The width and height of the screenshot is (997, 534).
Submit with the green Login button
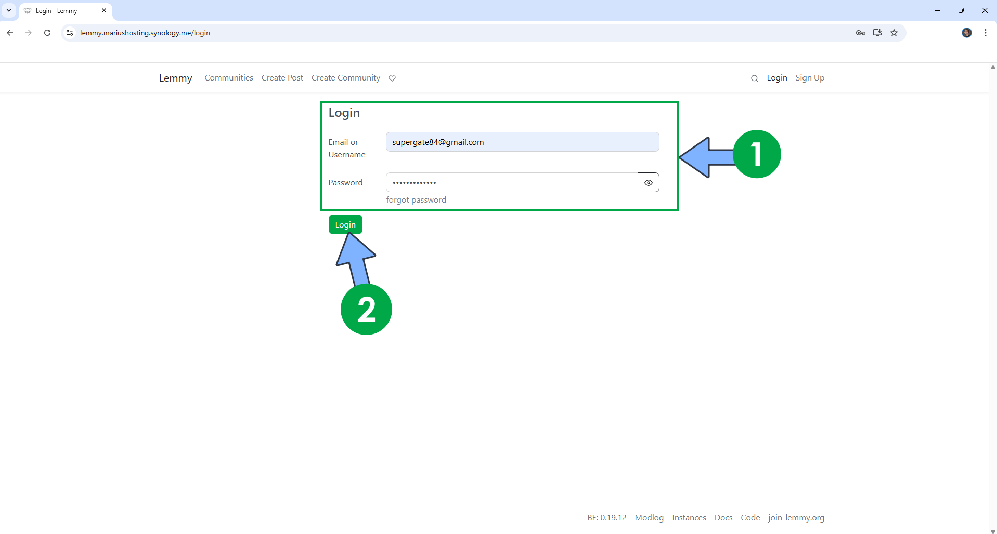345,224
